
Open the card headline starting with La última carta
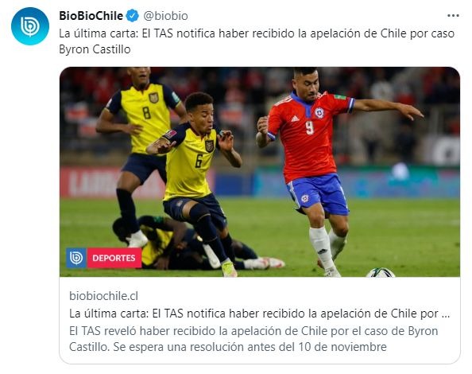pyautogui.click(x=259, y=314)
